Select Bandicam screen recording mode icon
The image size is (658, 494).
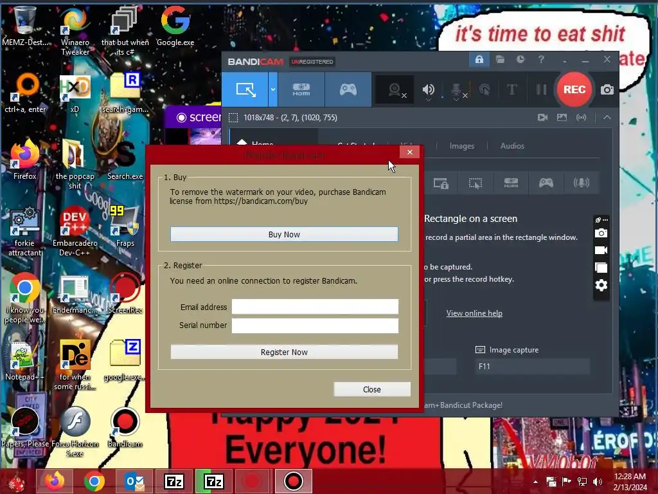pyautogui.click(x=245, y=89)
